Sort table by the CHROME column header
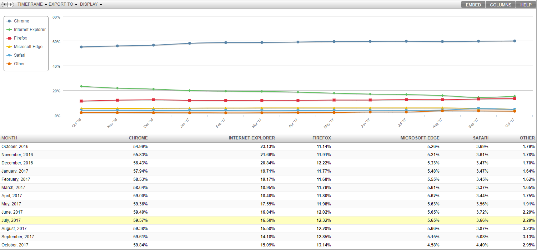Viewport: 537px width, 250px height. [138, 138]
